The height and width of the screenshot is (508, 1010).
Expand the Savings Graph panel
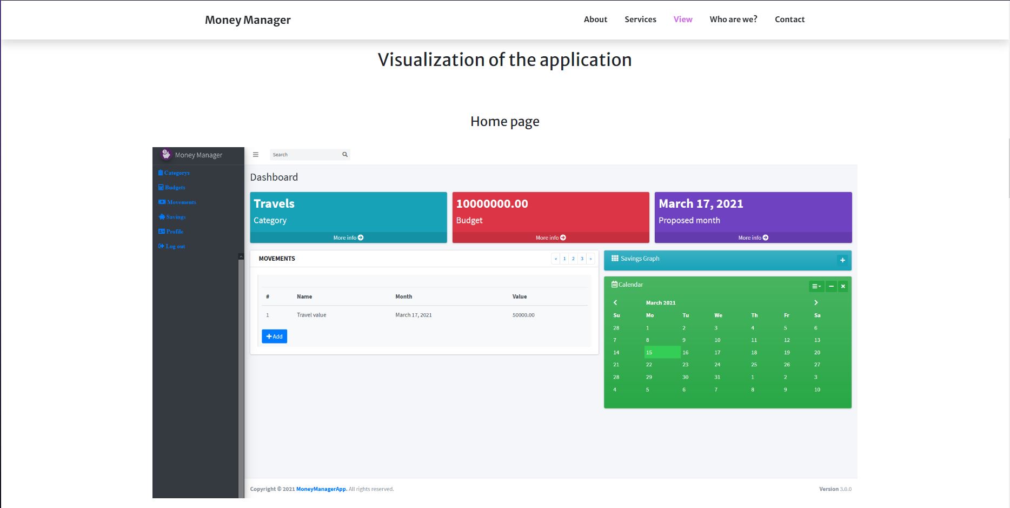click(x=842, y=260)
